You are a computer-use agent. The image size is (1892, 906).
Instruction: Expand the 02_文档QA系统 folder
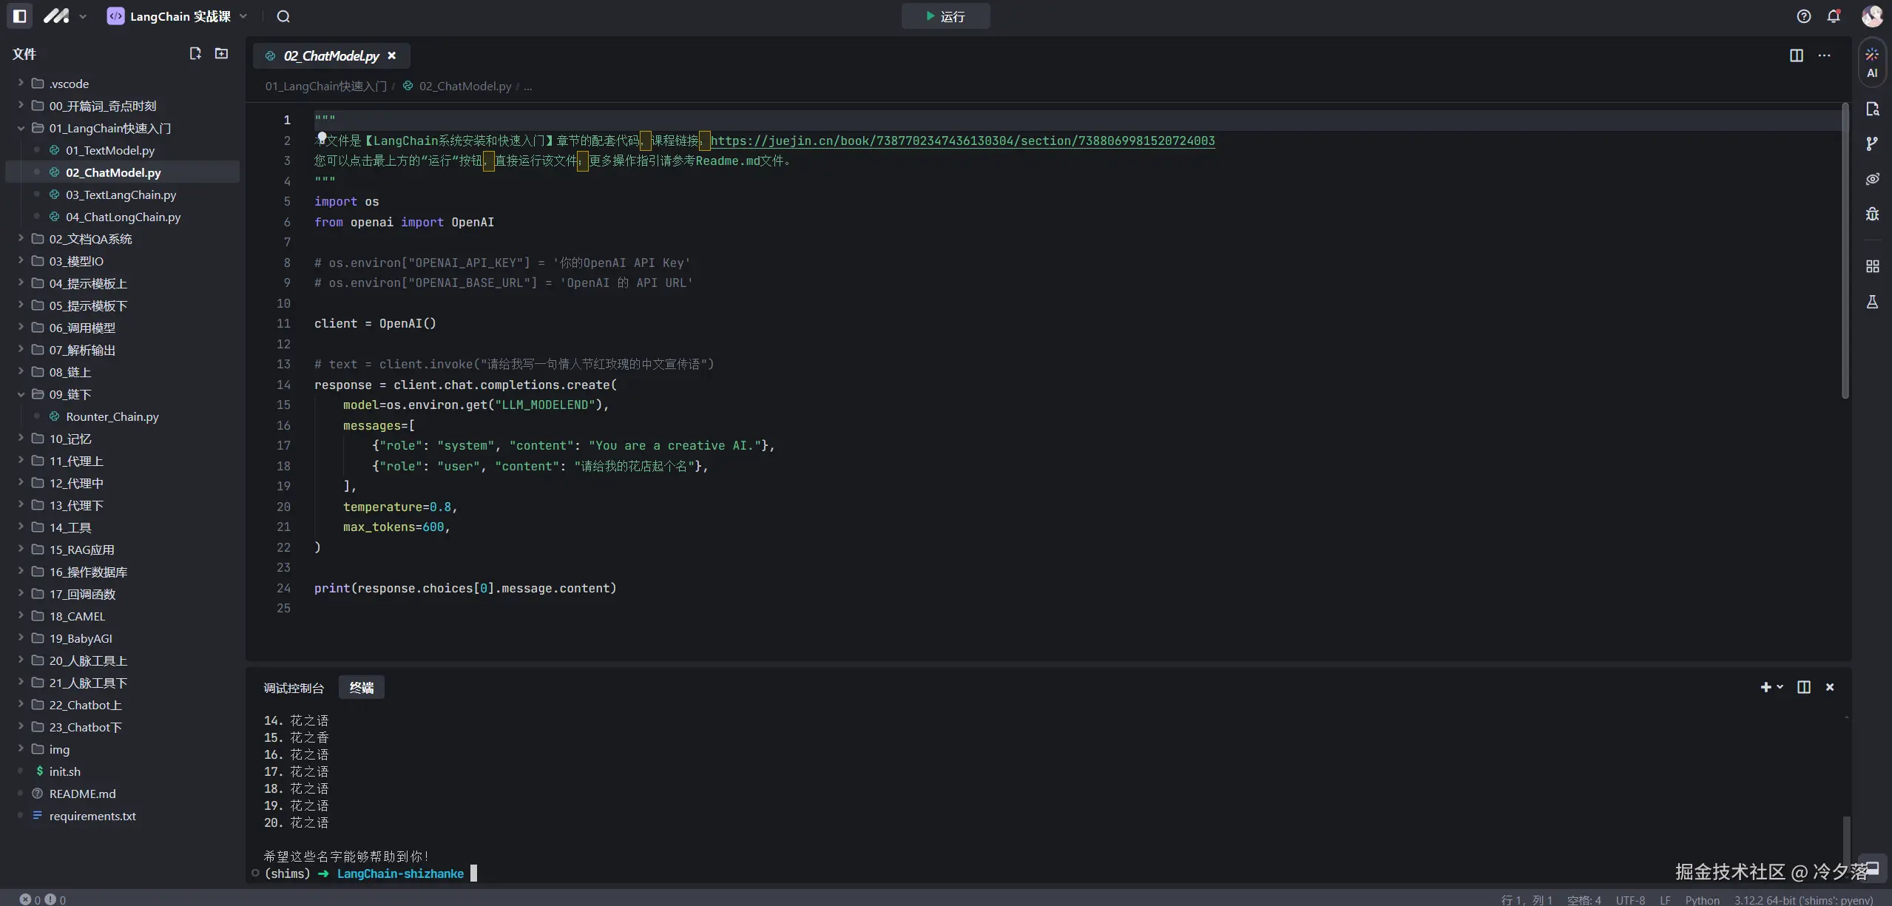pos(90,239)
